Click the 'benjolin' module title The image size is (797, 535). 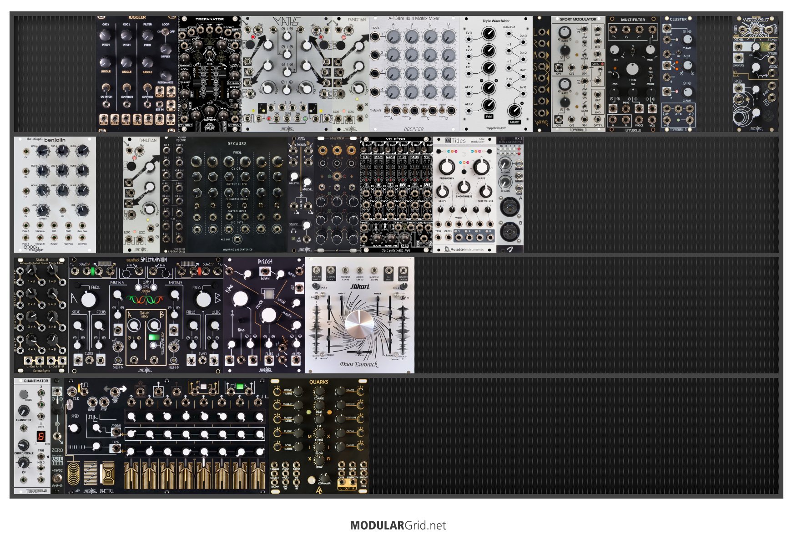55,140
